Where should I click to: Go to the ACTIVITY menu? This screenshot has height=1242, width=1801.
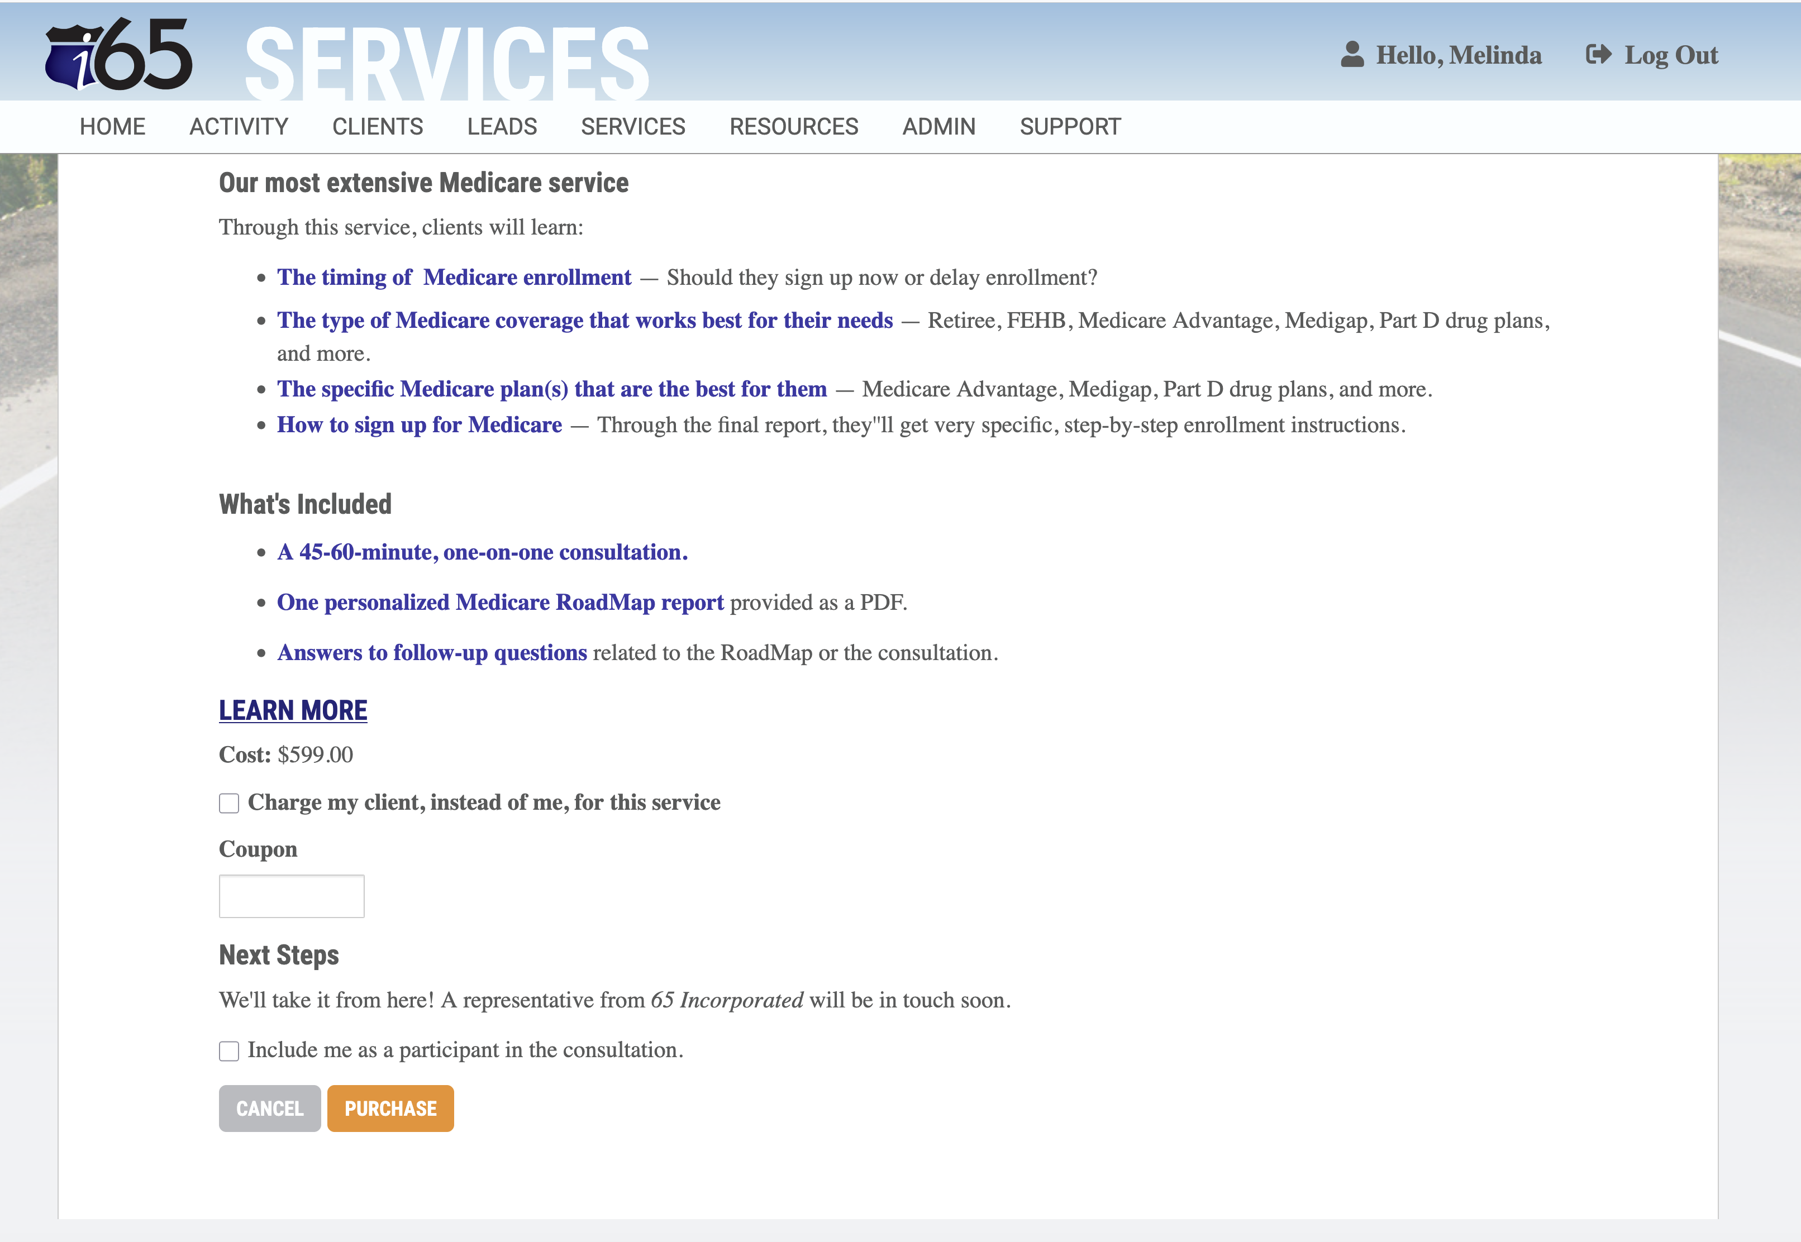238,126
